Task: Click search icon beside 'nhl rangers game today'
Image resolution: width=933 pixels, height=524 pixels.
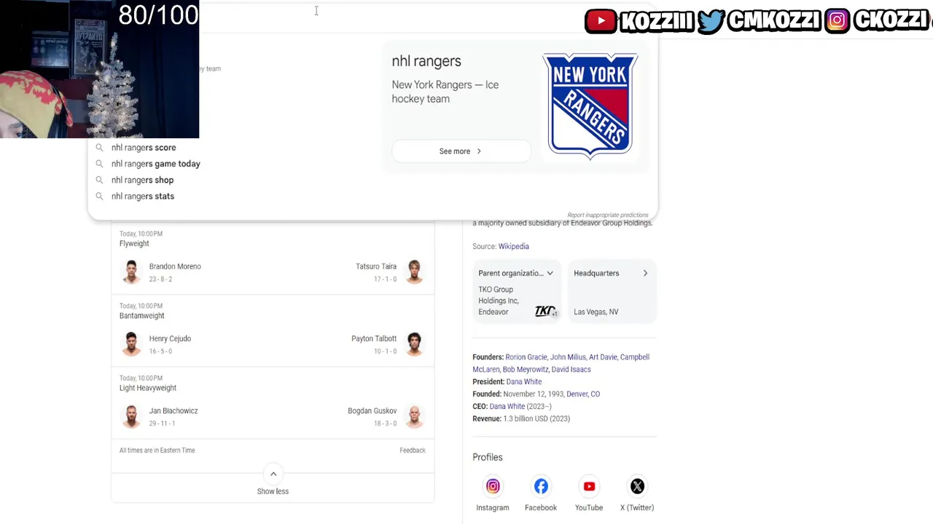Action: coord(99,164)
